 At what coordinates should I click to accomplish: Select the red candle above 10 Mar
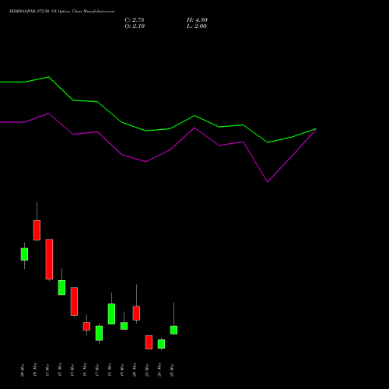tap(37, 230)
